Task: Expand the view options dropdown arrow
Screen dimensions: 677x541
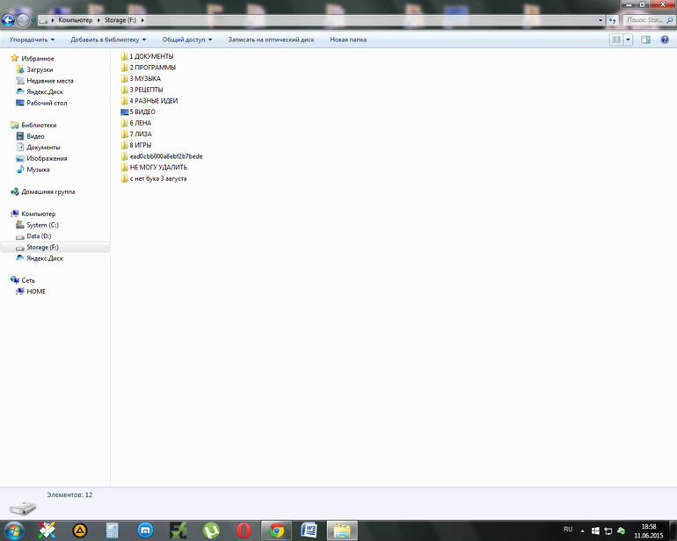Action: (x=629, y=40)
